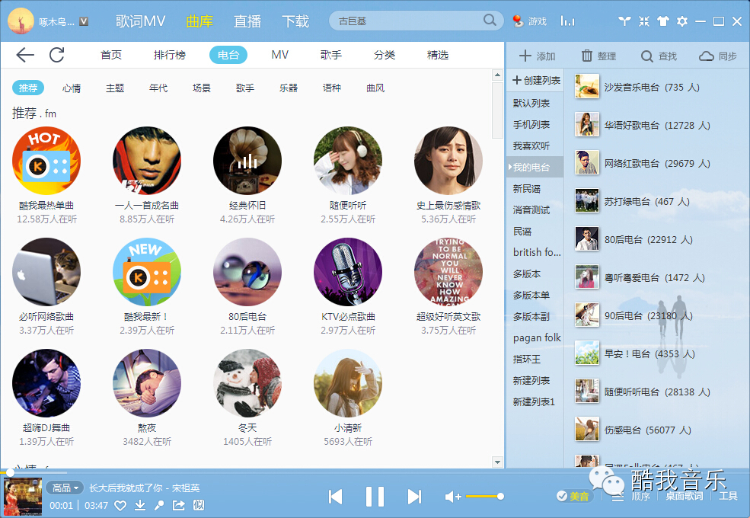Pause the current playback
Screen dimensions: 750x518
point(375,497)
